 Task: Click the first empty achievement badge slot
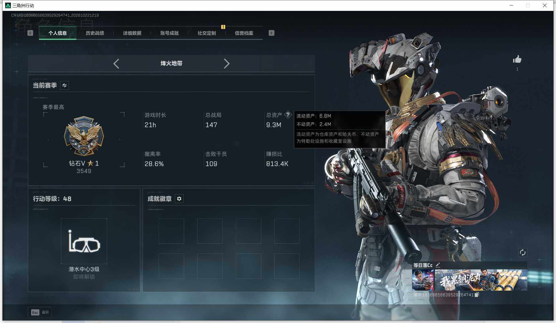point(171,231)
